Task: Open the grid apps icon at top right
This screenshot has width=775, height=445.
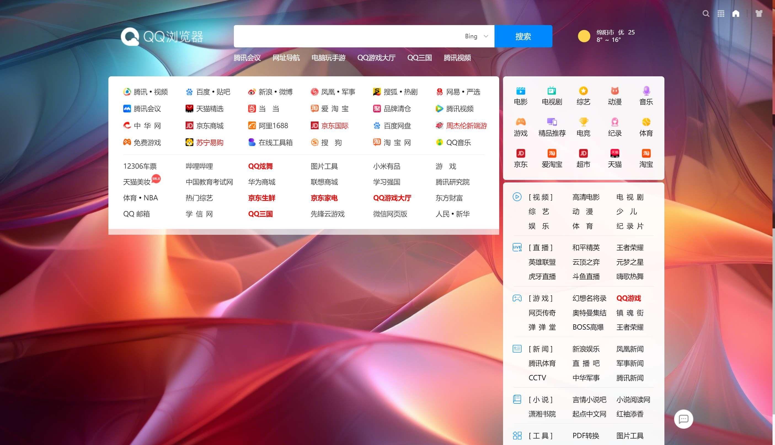Action: 721,14
